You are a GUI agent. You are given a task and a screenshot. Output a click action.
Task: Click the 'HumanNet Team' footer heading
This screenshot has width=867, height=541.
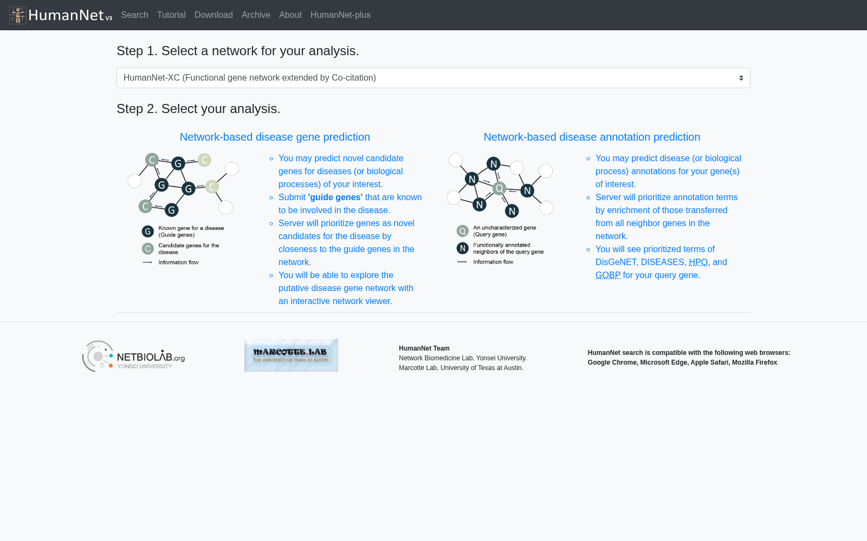424,348
